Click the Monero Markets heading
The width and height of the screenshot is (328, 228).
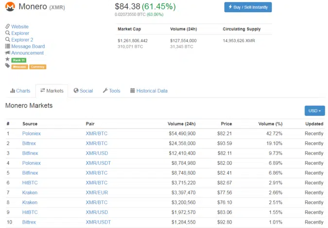[29, 105]
